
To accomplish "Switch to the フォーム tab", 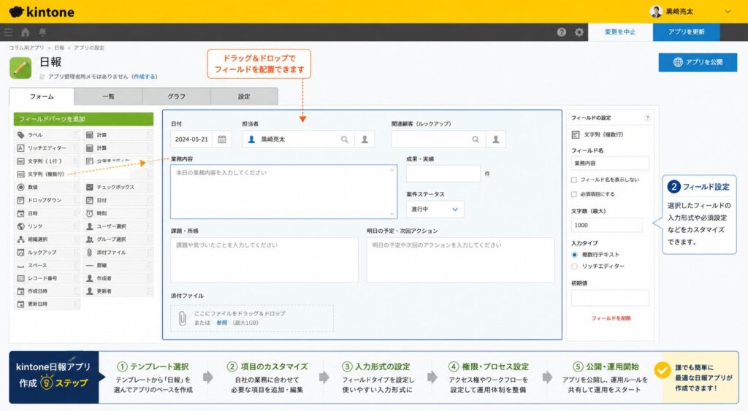I will pyautogui.click(x=42, y=96).
